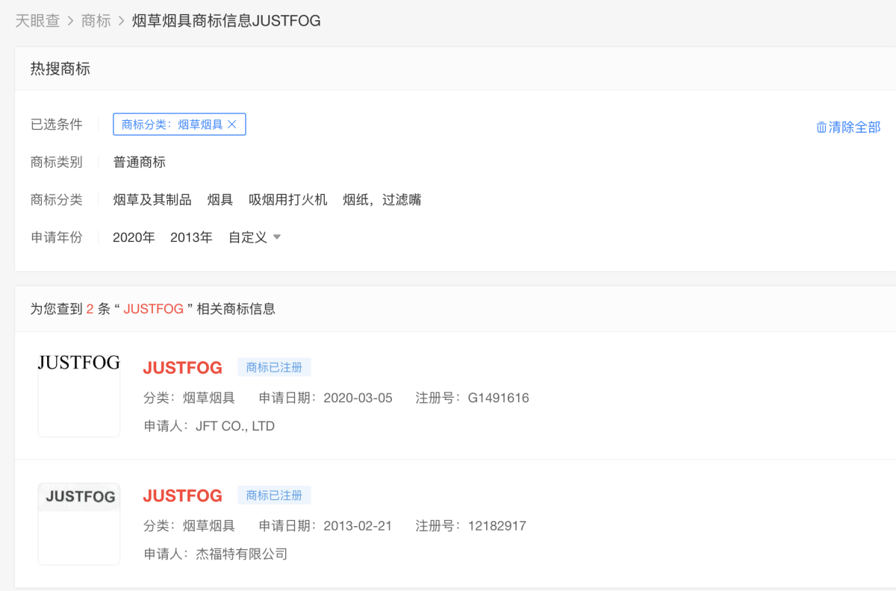This screenshot has height=591, width=896.
Task: Select registration number G1491616
Action: point(499,398)
